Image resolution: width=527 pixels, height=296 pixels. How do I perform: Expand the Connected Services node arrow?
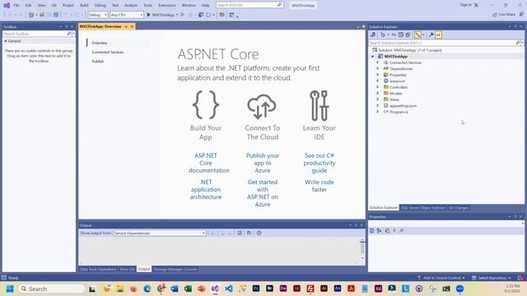[378, 62]
